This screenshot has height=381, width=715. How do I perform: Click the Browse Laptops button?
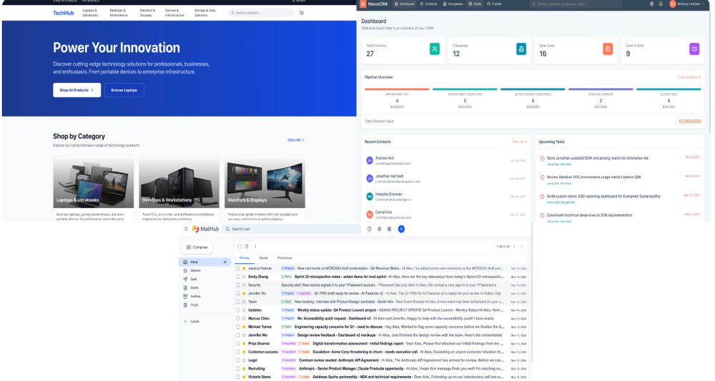124,90
